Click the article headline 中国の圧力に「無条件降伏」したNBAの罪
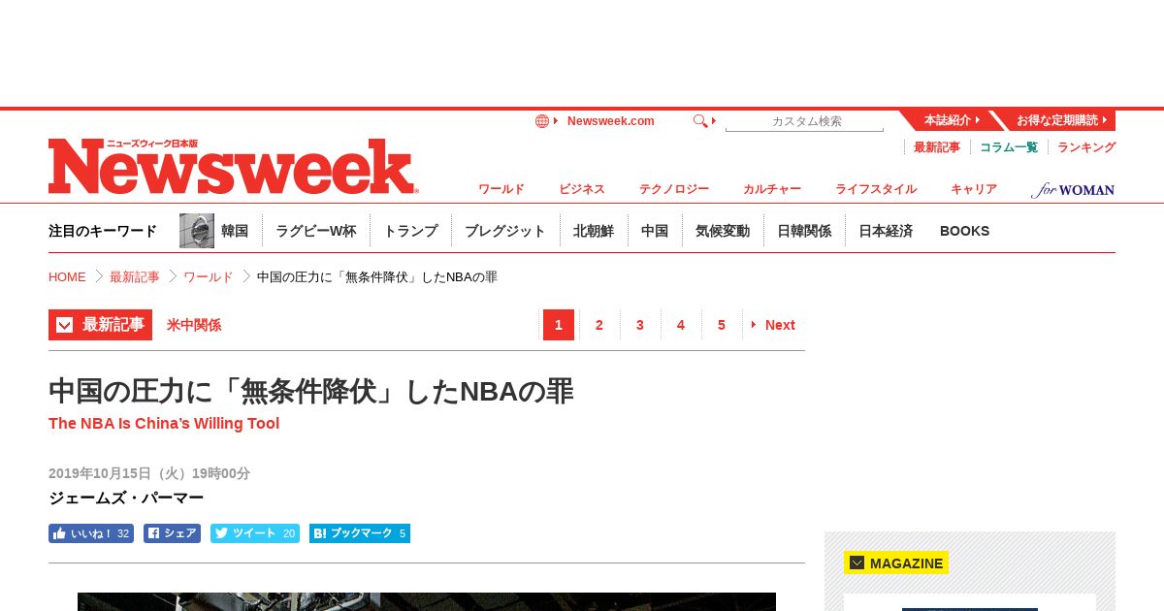 point(311,392)
